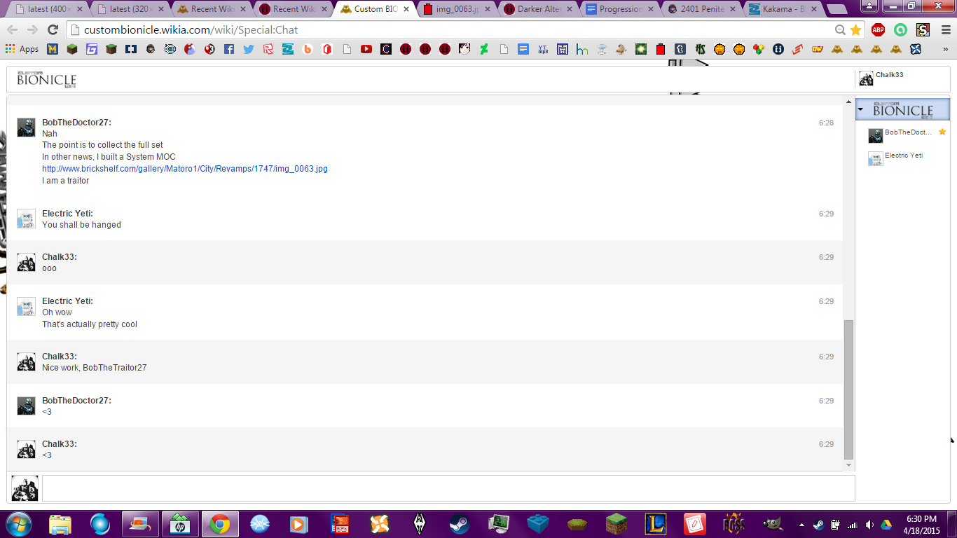This screenshot has height=538, width=957.
Task: Open Google Drive tray icon
Action: [886, 525]
